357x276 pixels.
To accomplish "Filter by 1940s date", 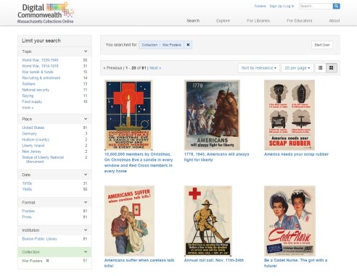I will 27,189.
